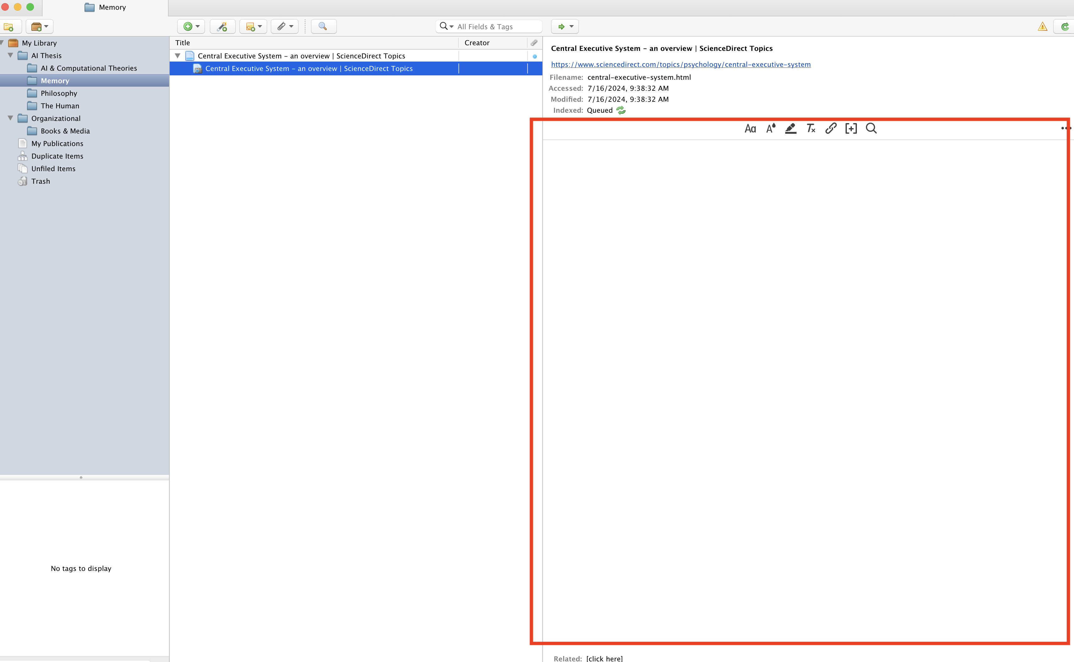Select the Philosophy collection

click(x=59, y=93)
